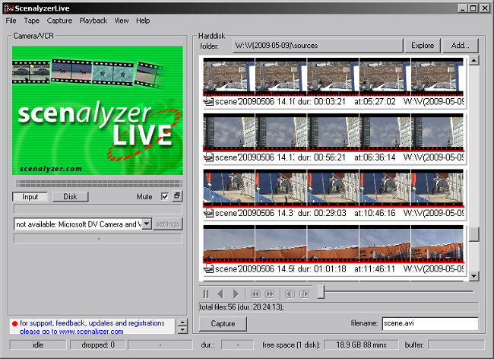Screen dimensions: 494x359
Task: Open the Capture menu
Action: click(59, 21)
